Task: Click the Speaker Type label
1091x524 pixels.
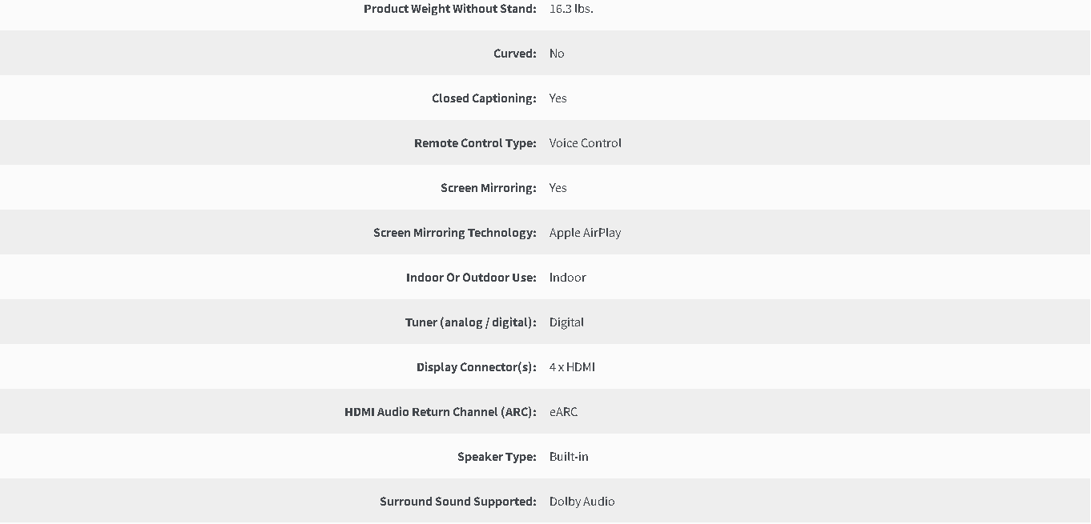Action: point(497,457)
